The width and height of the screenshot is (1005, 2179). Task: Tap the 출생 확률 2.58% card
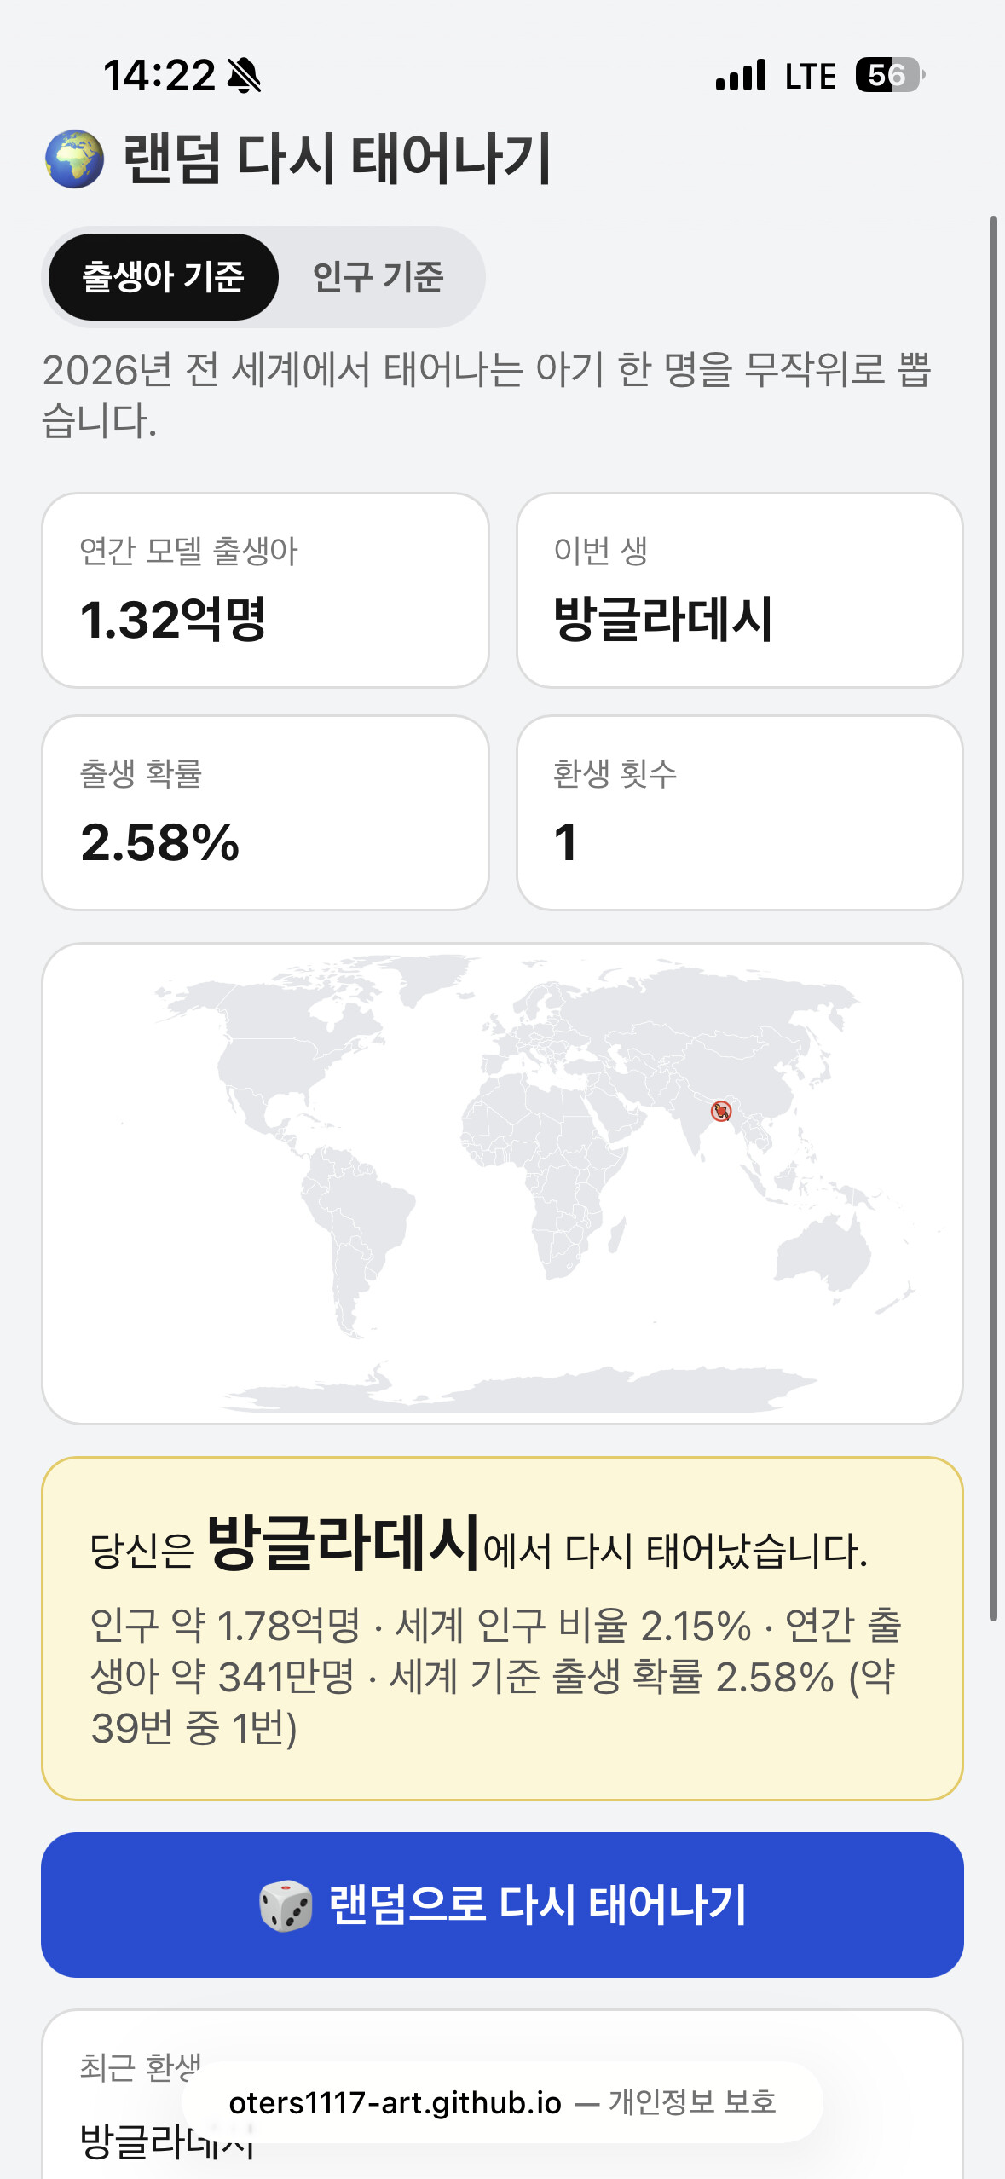tap(265, 812)
